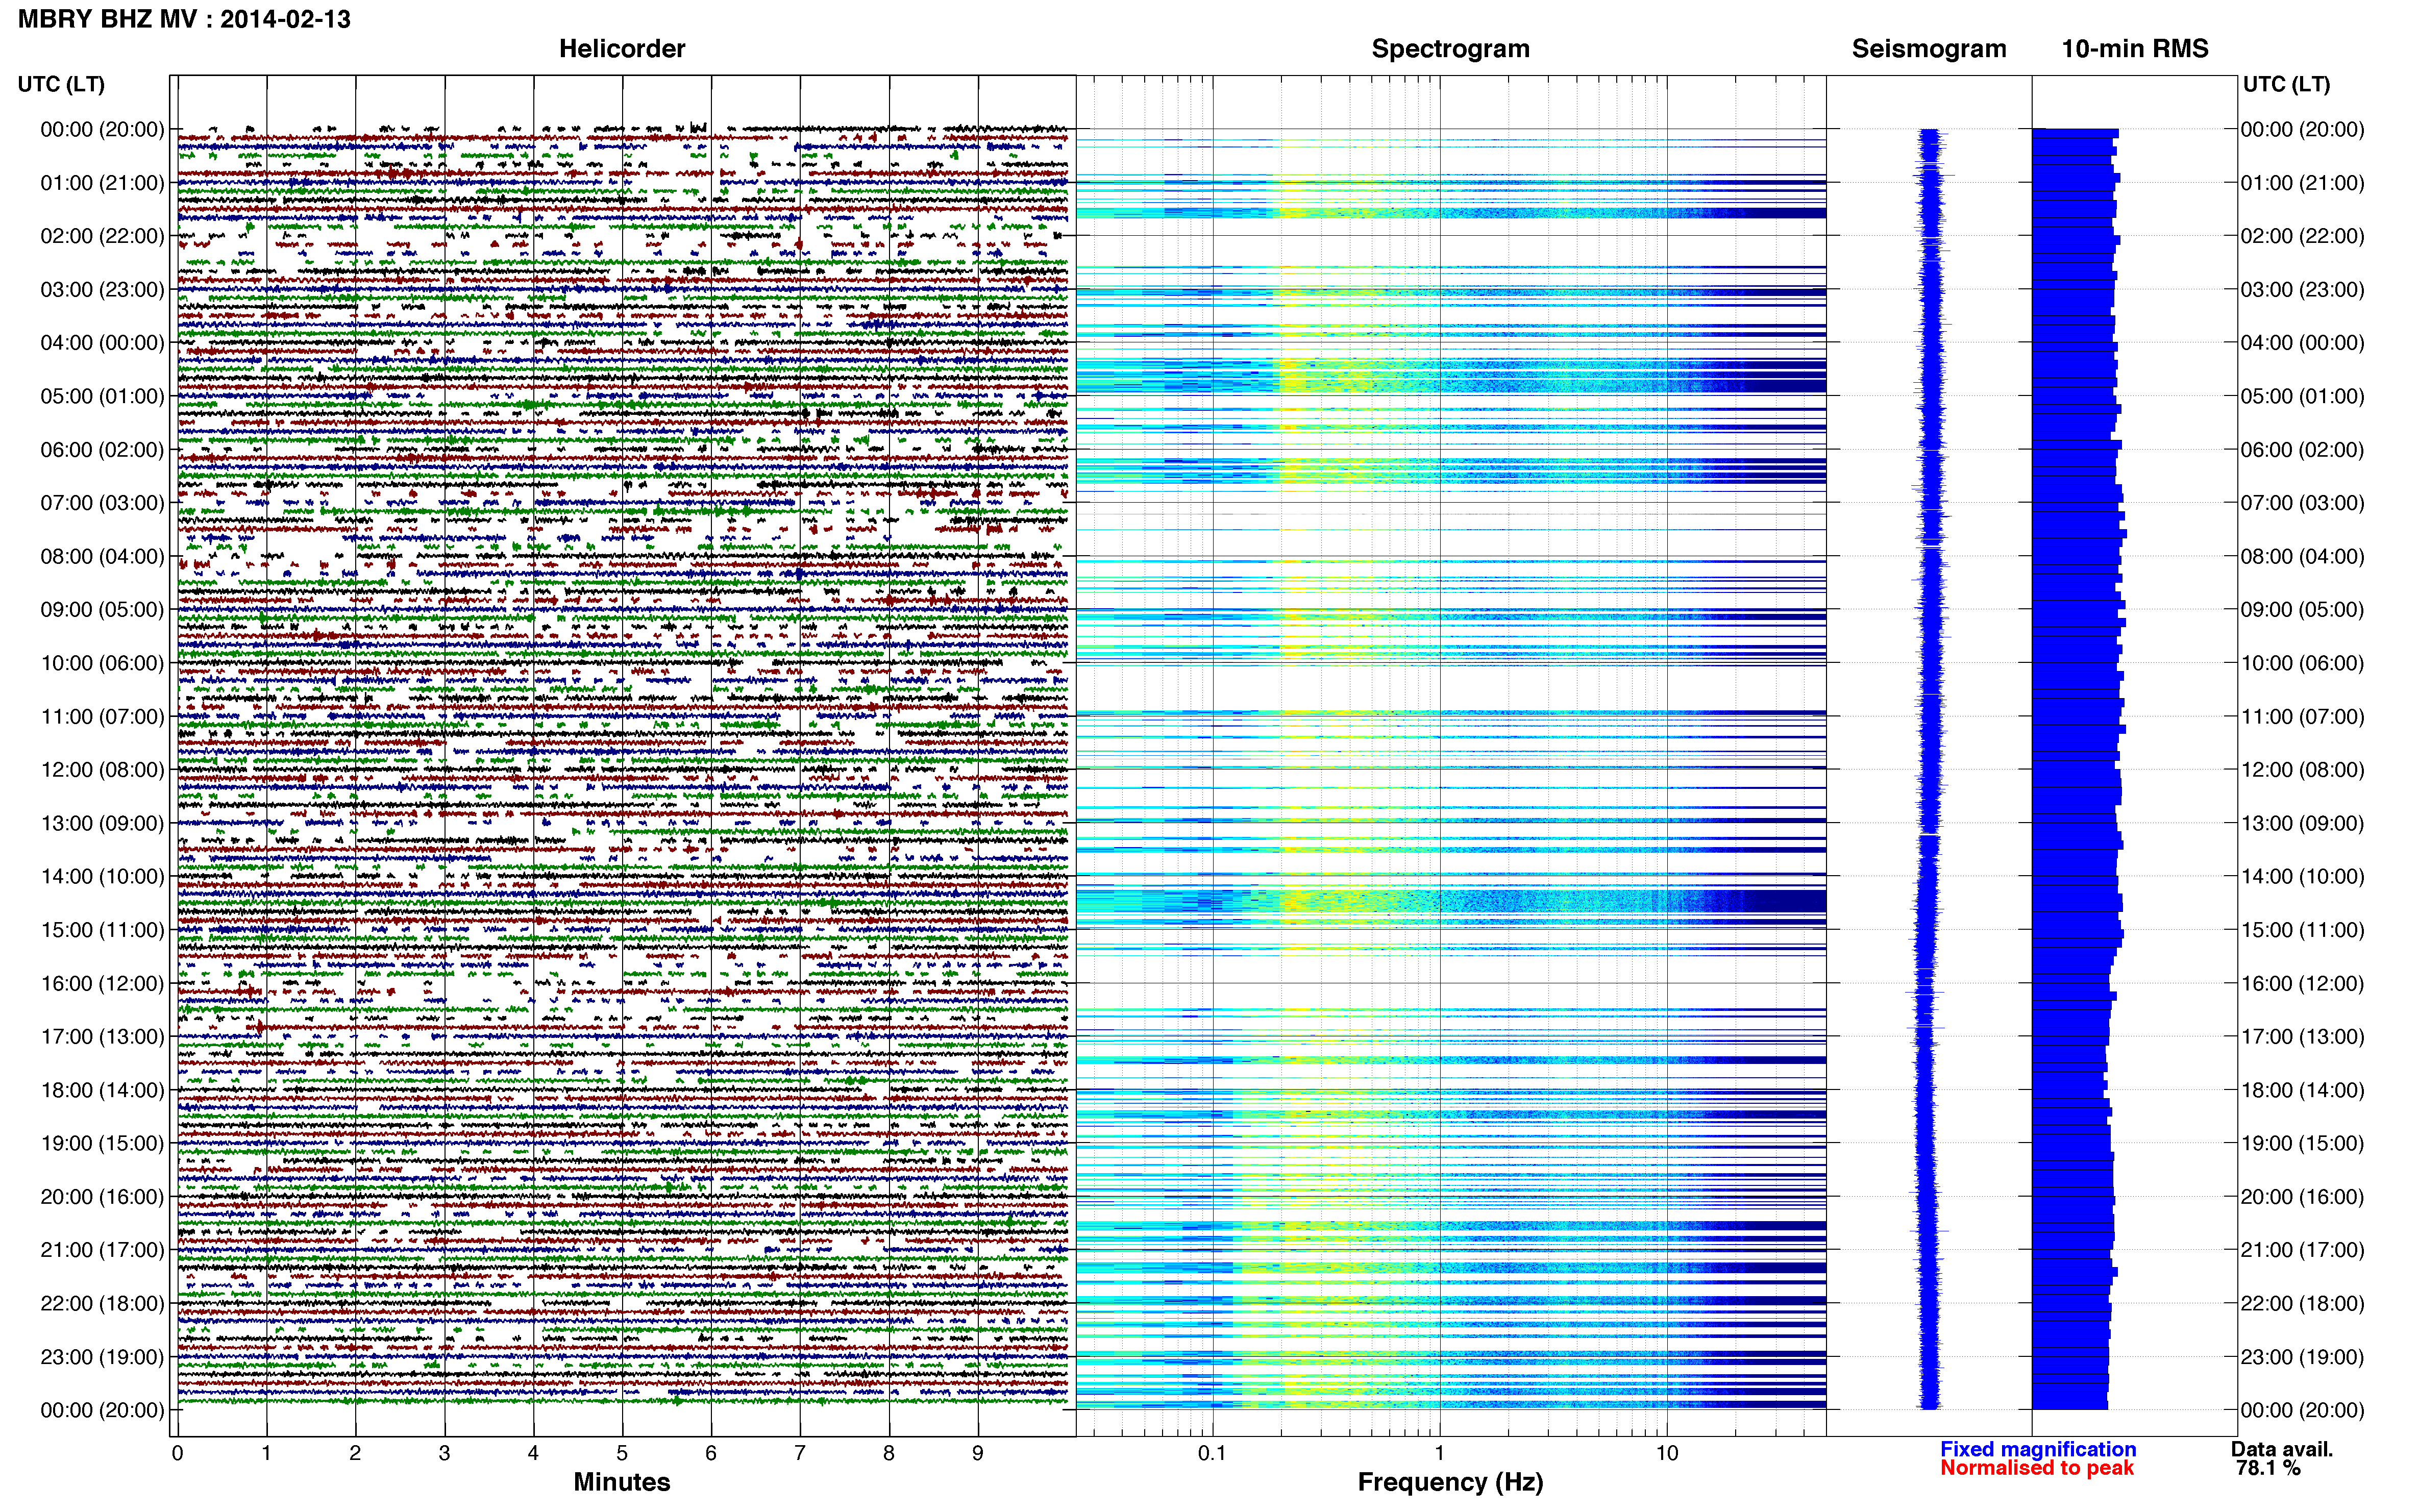The width and height of the screenshot is (2419, 1512).
Task: Click the Frequency (Hz) axis title
Action: pyautogui.click(x=1450, y=1482)
